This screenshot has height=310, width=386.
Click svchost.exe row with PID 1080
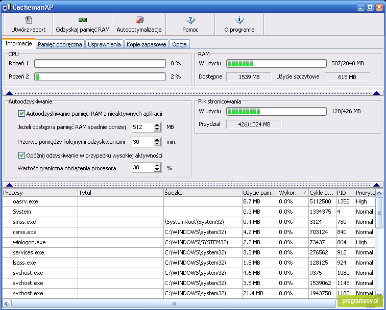click(188, 273)
